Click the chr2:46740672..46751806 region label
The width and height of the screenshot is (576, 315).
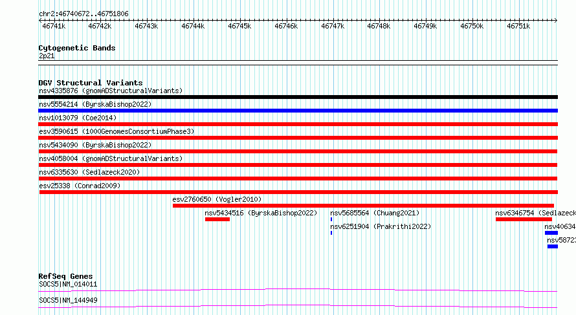tap(83, 14)
